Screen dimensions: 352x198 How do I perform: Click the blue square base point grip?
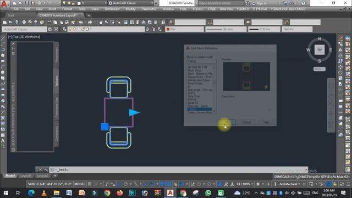click(105, 127)
